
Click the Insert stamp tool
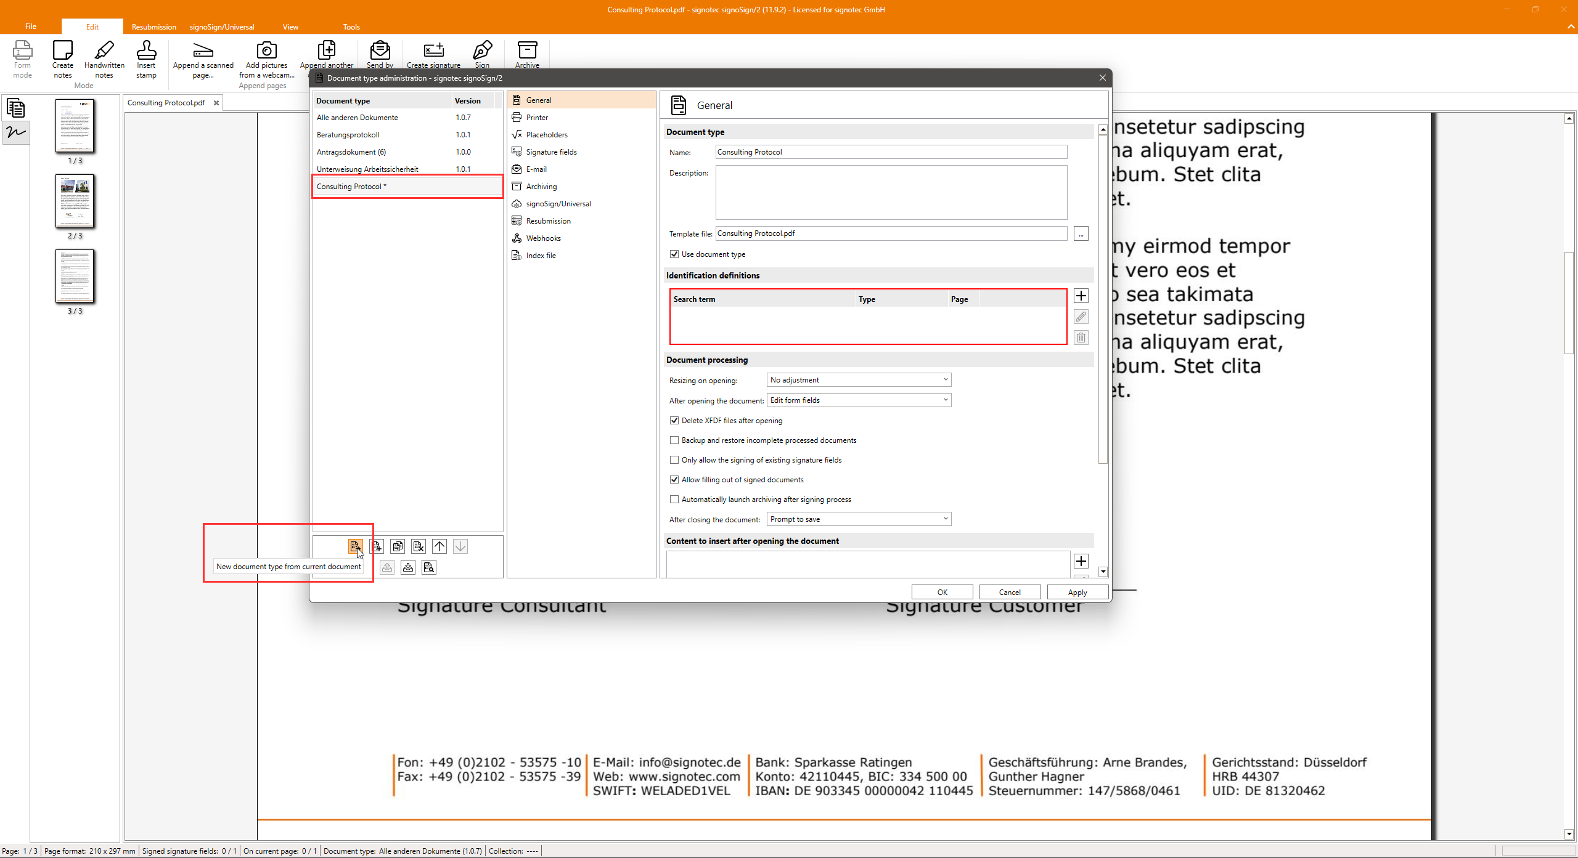click(x=146, y=59)
